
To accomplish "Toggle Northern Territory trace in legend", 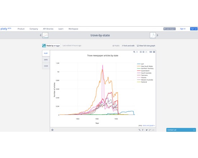I will 145,69.
